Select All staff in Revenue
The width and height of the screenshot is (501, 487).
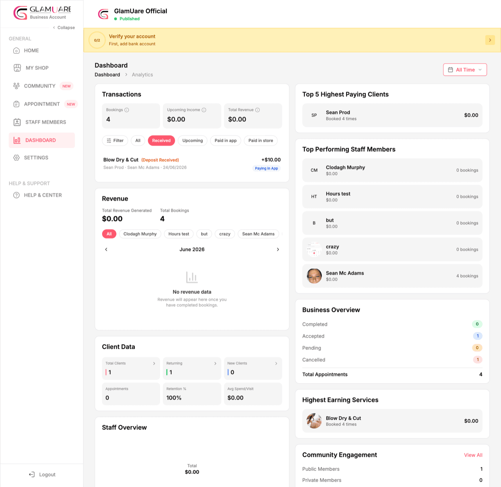pyautogui.click(x=109, y=234)
